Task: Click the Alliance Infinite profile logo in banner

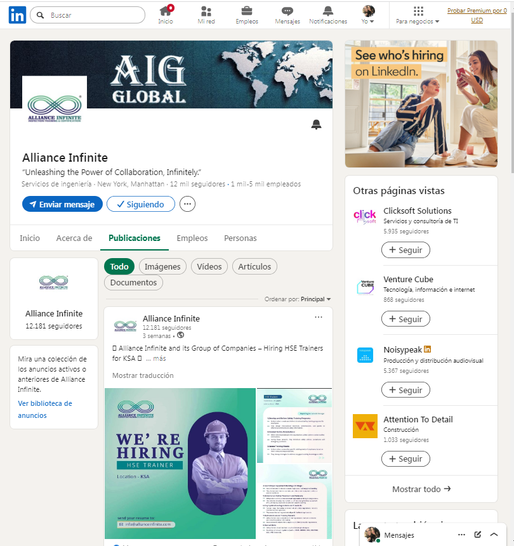Action: pos(55,108)
